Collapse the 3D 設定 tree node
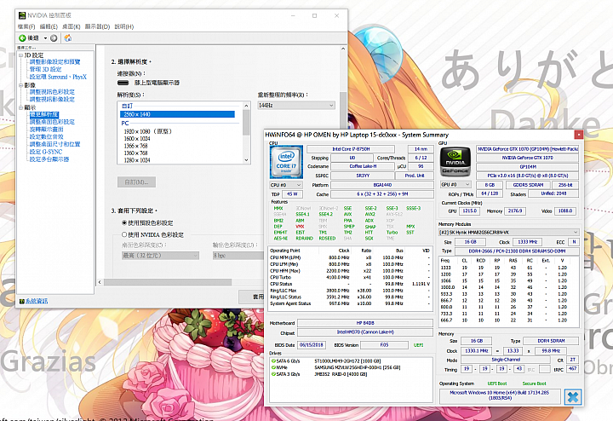Image resolution: width=613 pixels, height=421 pixels. click(20, 55)
